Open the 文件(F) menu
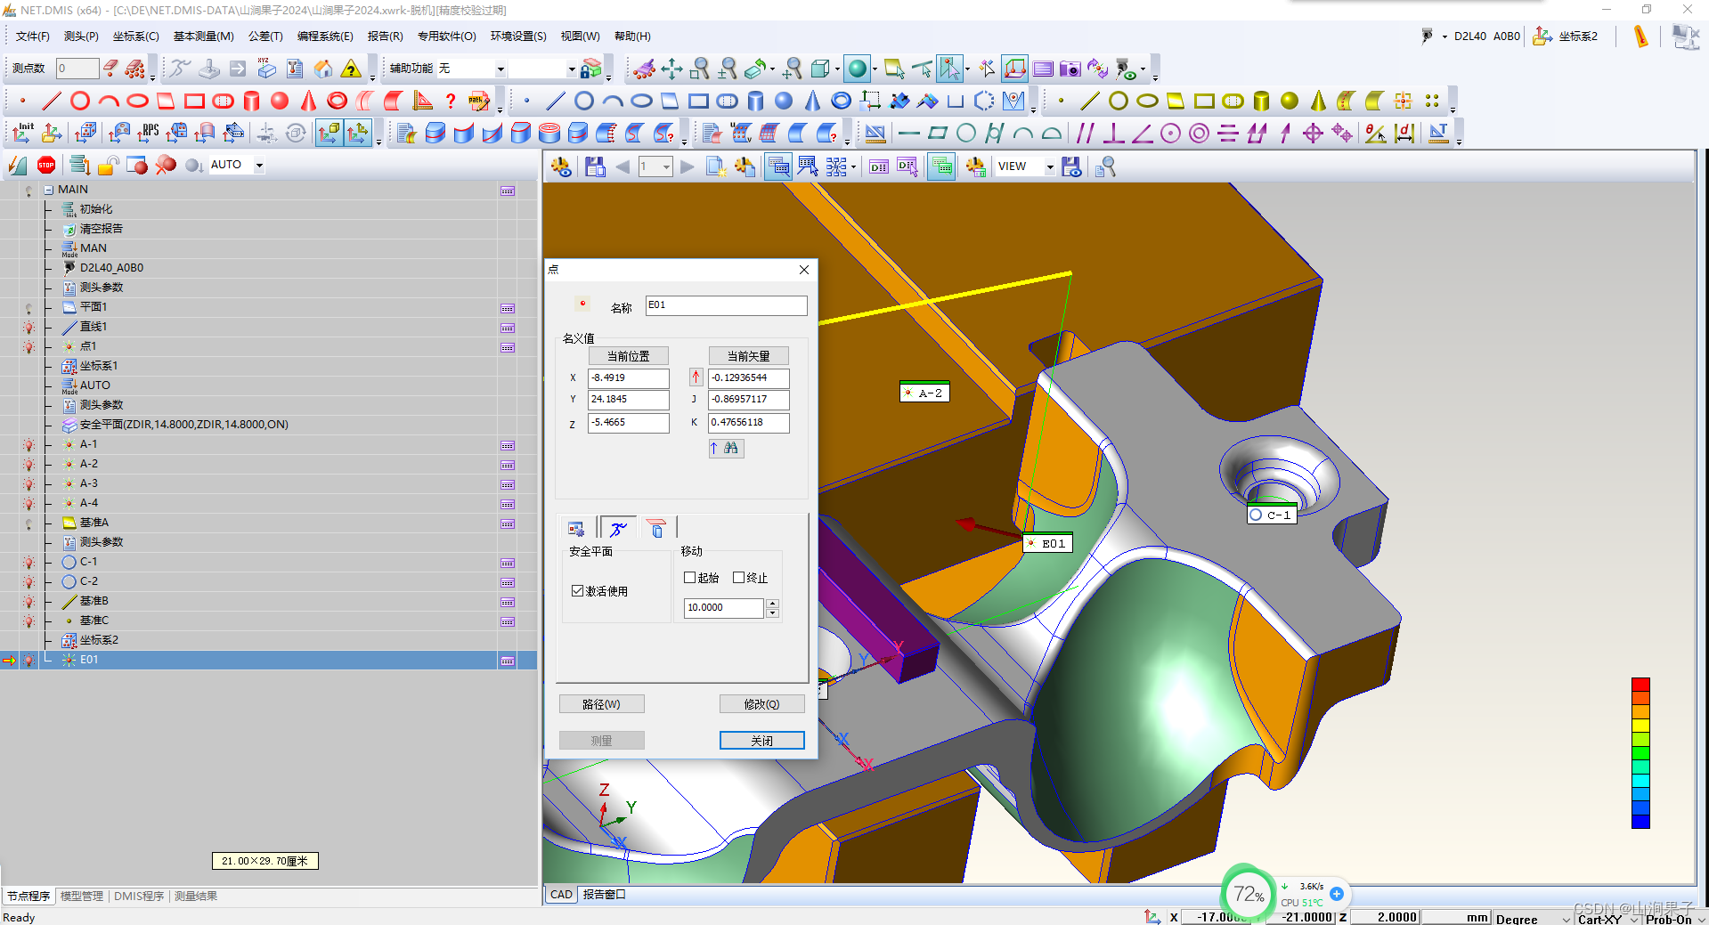The height and width of the screenshot is (925, 1709). click(x=33, y=37)
